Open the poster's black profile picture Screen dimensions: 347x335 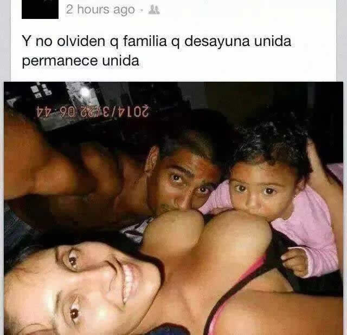tap(40, 9)
